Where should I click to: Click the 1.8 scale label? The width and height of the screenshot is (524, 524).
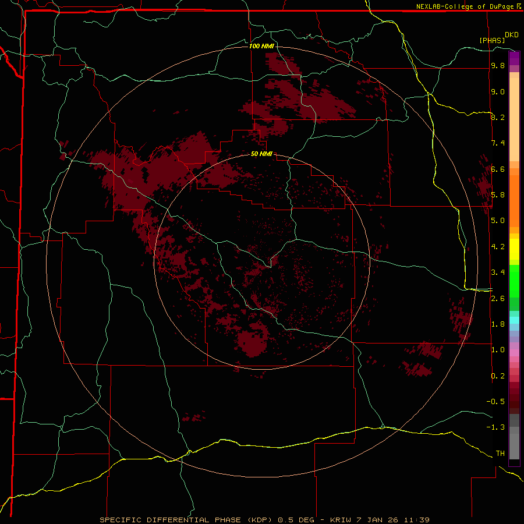(x=498, y=324)
